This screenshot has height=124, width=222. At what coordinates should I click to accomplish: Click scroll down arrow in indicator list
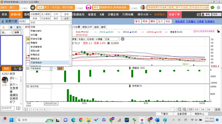pos(70,65)
